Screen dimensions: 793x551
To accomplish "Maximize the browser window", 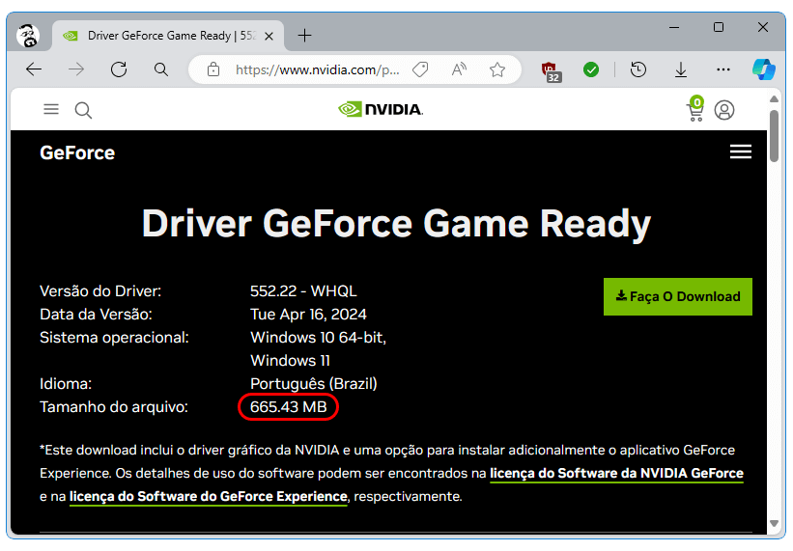I will (x=719, y=27).
